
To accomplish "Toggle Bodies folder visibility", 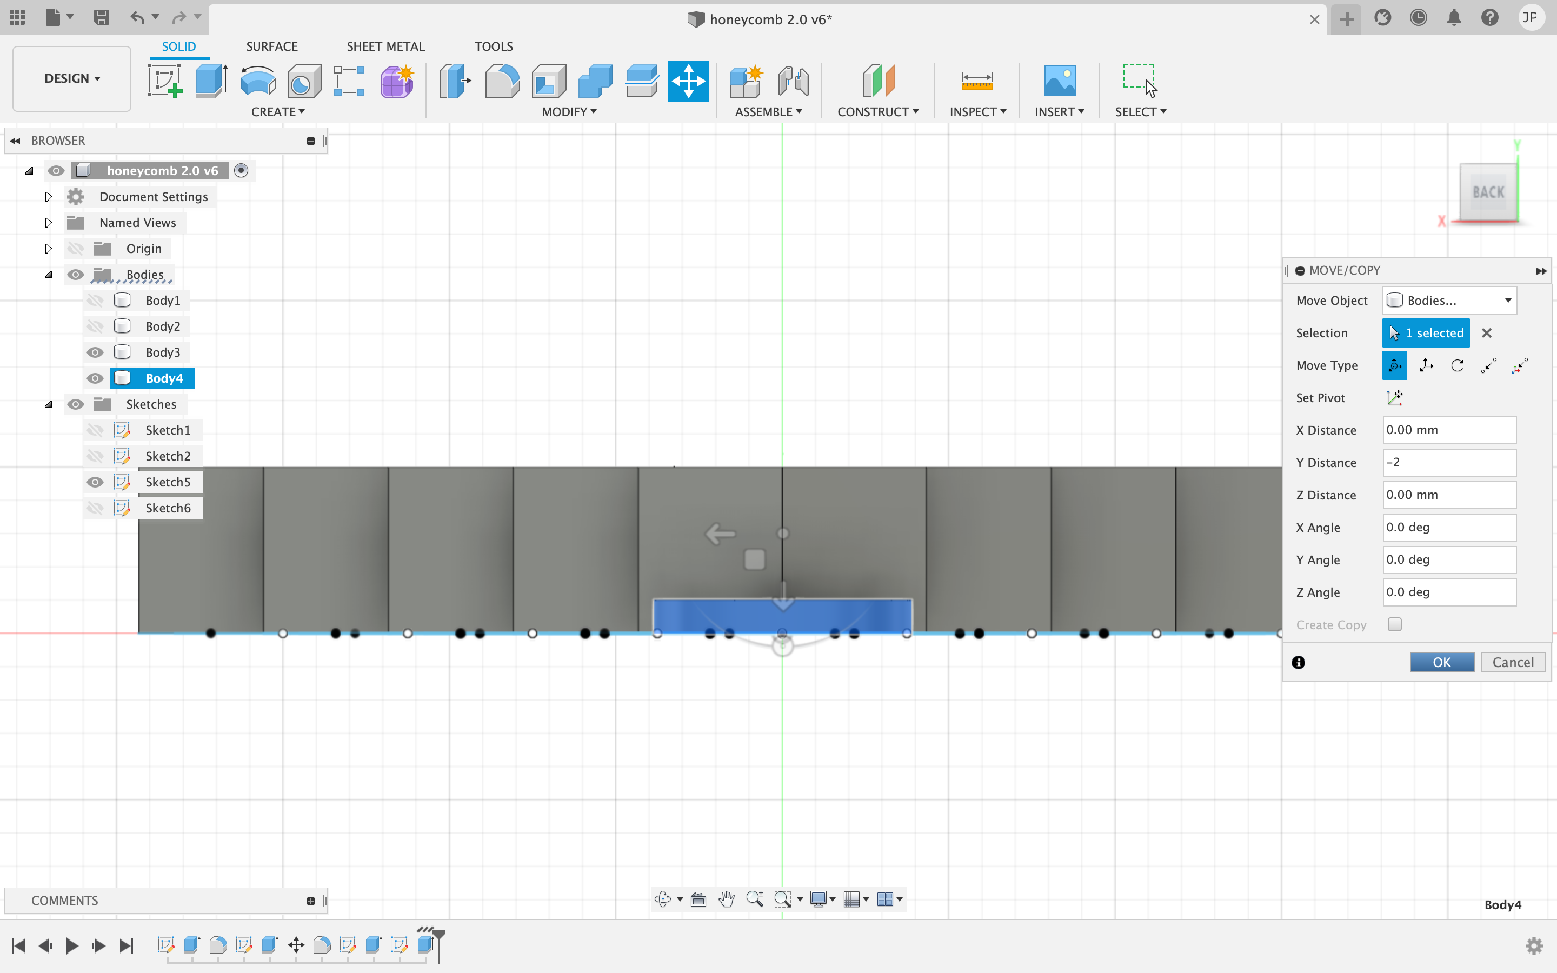I will tap(75, 275).
